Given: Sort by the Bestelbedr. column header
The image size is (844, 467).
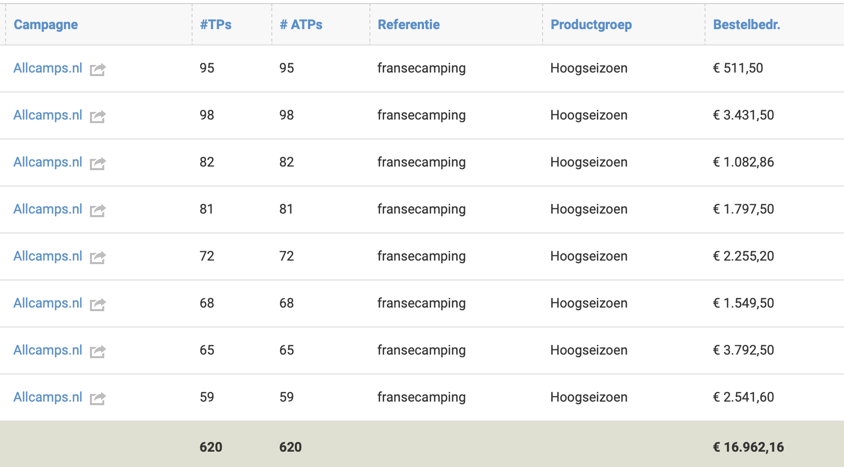Looking at the screenshot, I should 746,25.
